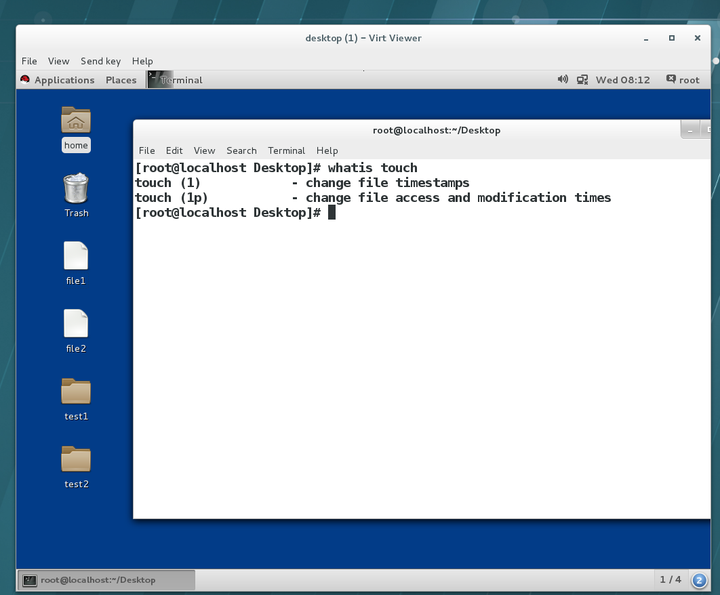Select the file2 desktop icon
The width and height of the screenshot is (720, 595).
pyautogui.click(x=76, y=323)
